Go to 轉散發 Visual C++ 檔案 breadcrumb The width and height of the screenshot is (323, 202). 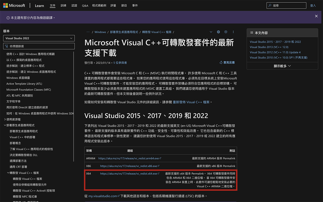coord(157,32)
